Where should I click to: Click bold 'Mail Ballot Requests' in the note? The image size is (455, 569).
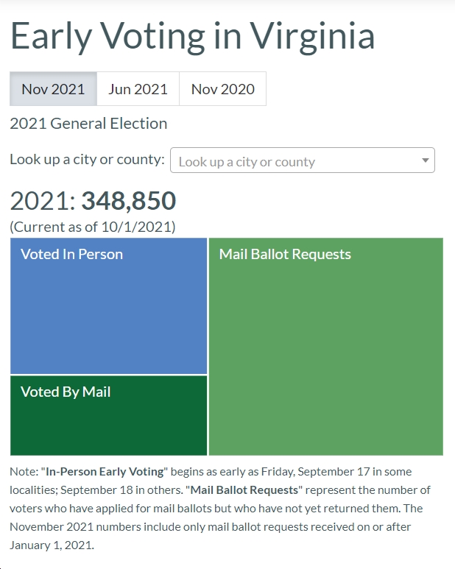(244, 490)
